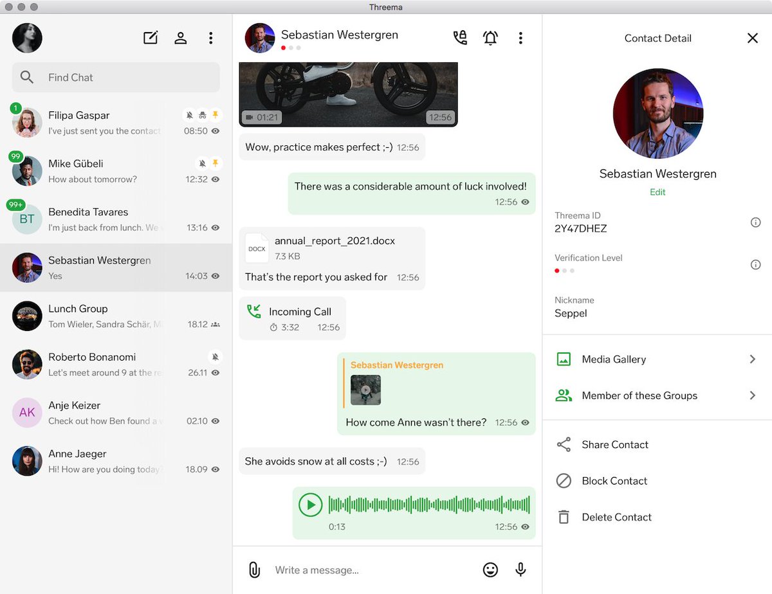The image size is (772, 594).
Task: Click the Share Contact option
Action: 657,445
